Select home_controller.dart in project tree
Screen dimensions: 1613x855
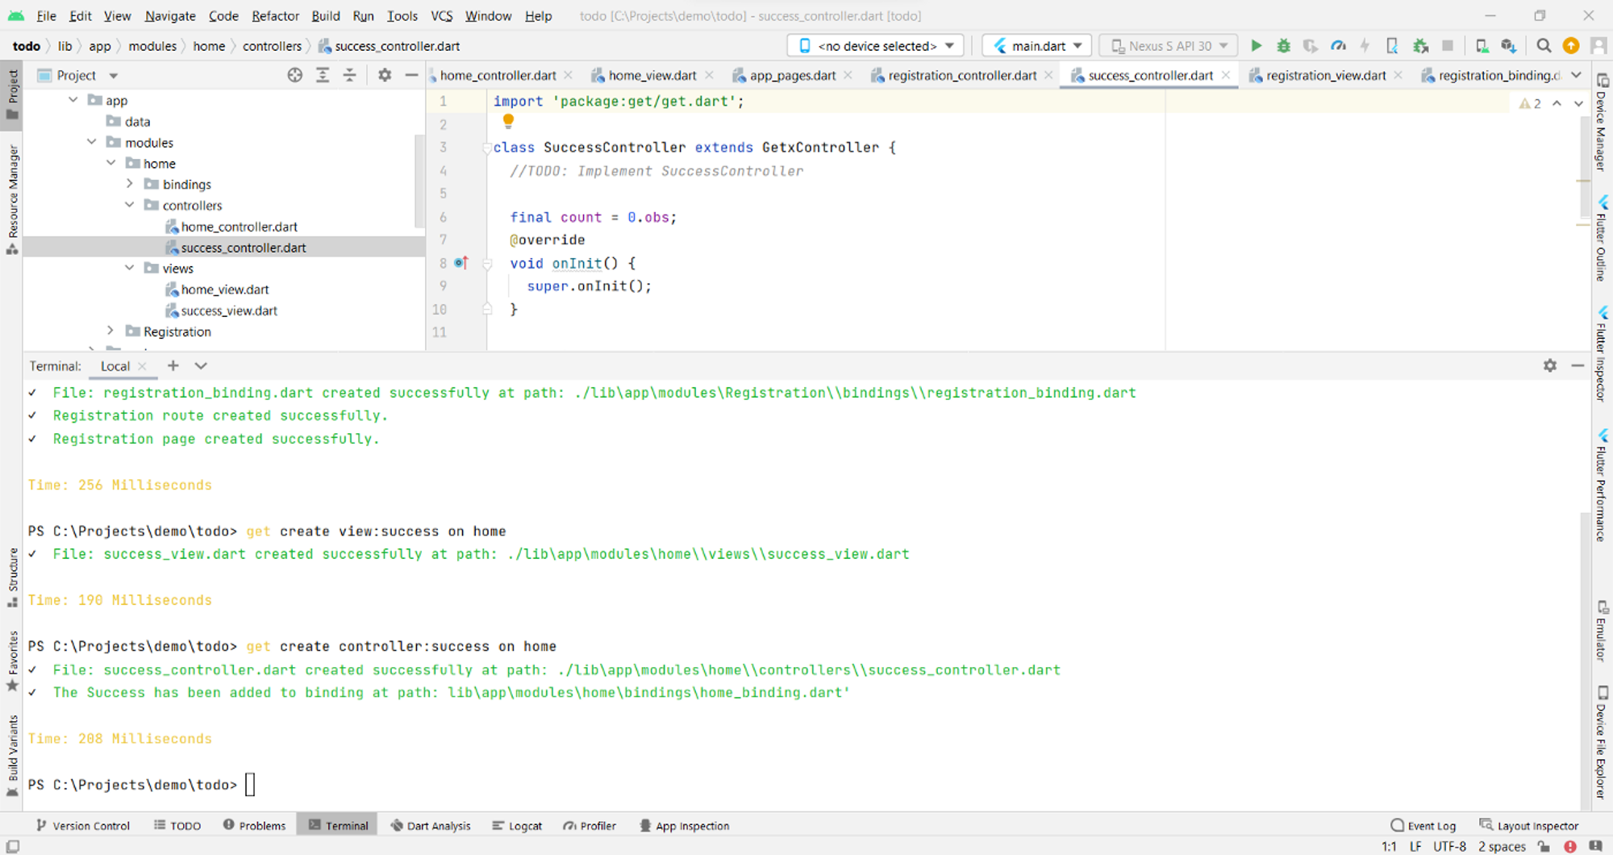pos(239,227)
